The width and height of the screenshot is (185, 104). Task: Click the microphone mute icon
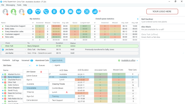click(x=63, y=11)
